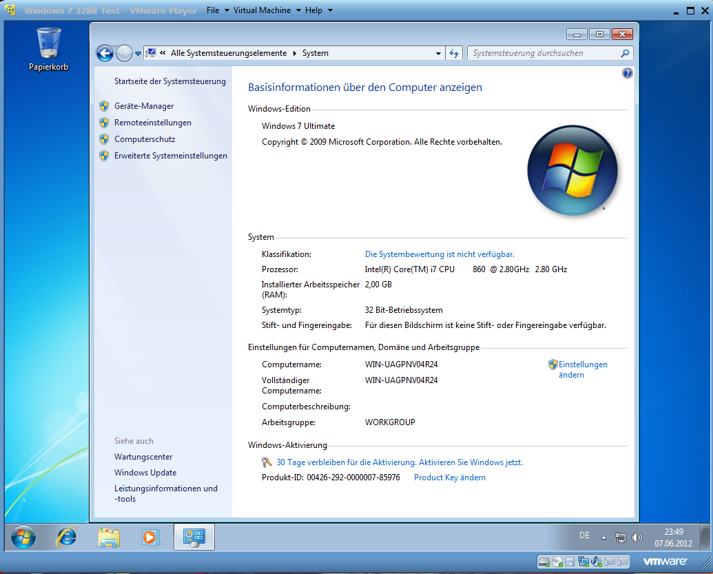Click the shield icon beside Computerschutz
Screen dimensions: 713x574
[104, 139]
